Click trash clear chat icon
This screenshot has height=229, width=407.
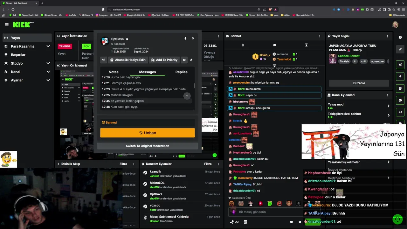pyautogui.click(x=243, y=45)
